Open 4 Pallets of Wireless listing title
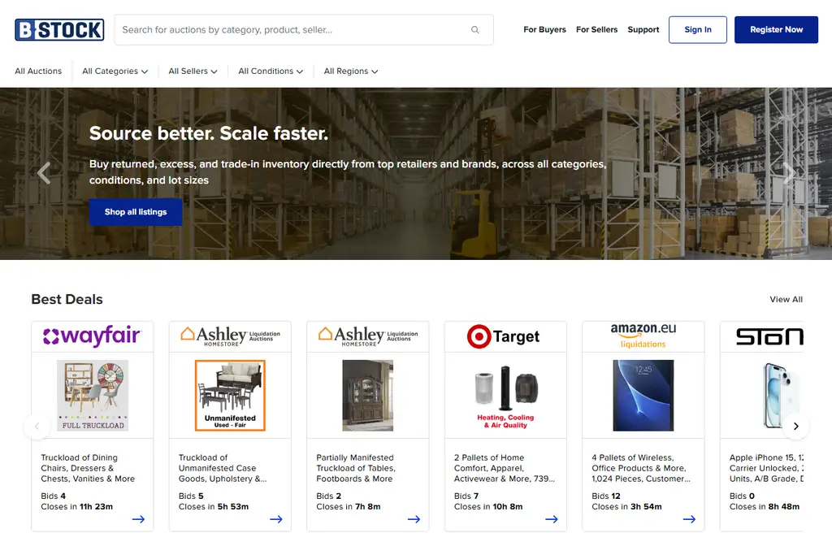 click(x=641, y=468)
